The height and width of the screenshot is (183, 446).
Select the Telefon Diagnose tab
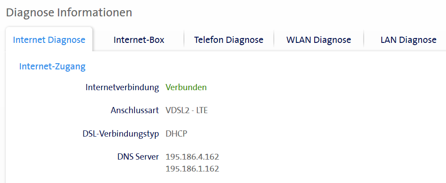(229, 40)
